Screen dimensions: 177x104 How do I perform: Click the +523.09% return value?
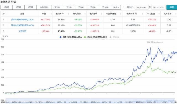(x=45, y=20)
